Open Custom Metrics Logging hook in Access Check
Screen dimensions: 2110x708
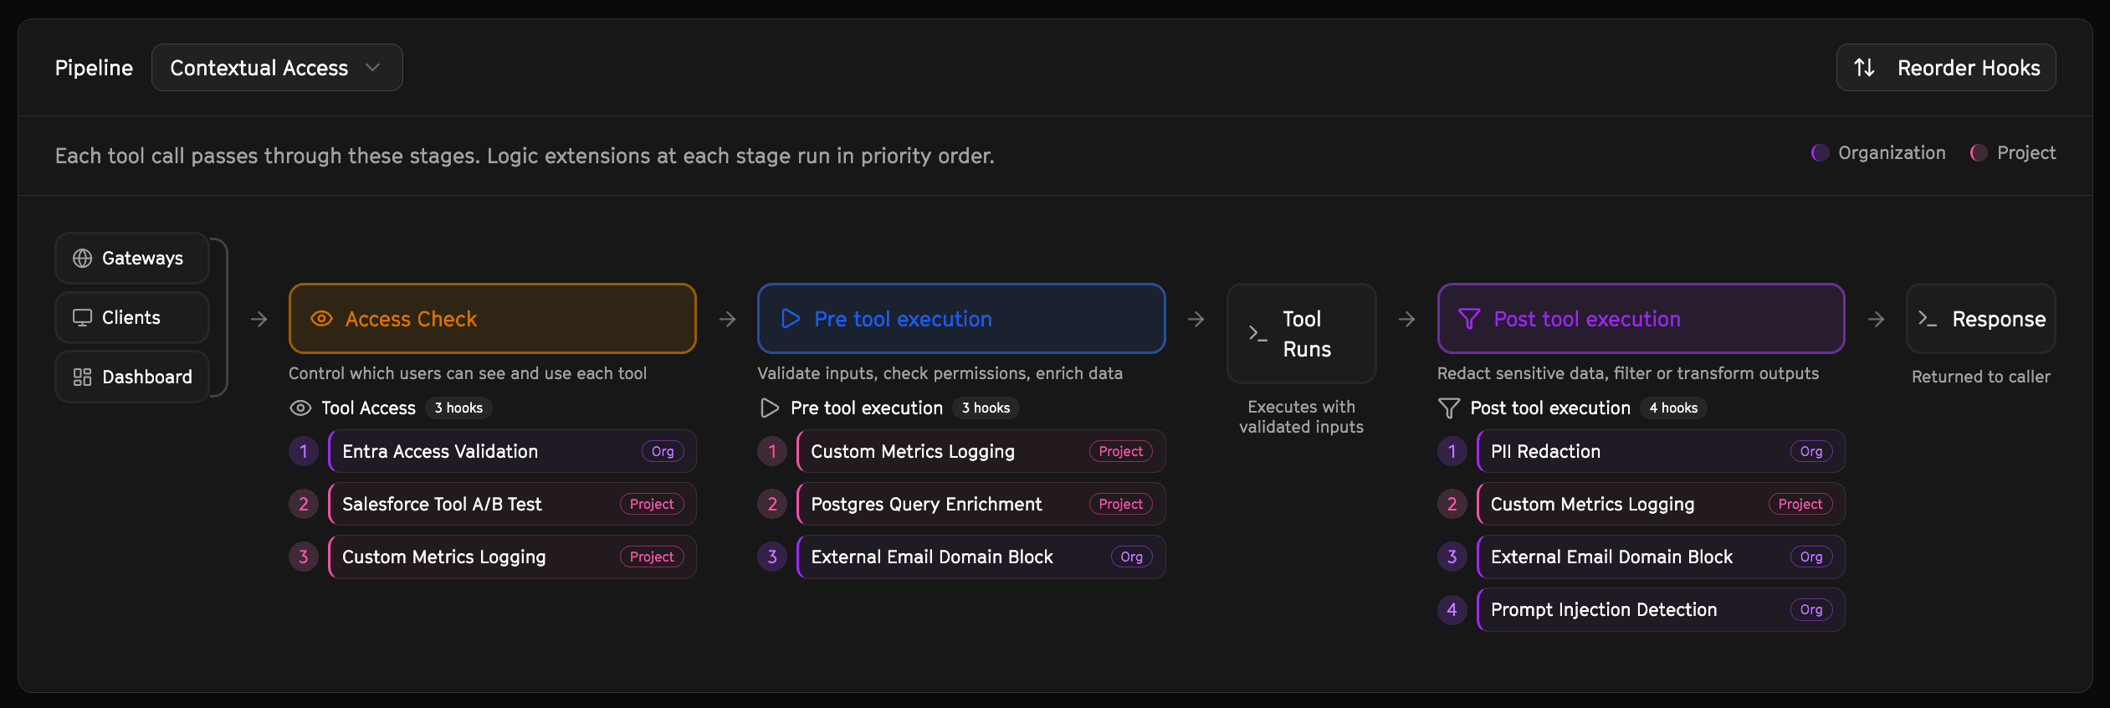512,557
